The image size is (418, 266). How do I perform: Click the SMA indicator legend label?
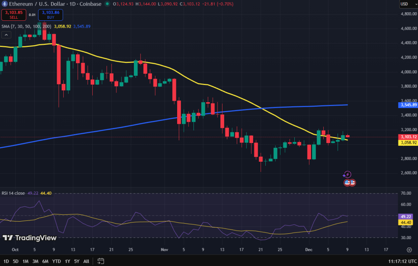point(27,26)
